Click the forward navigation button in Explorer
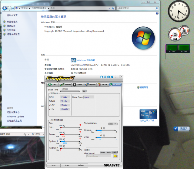This screenshot has height=169, width=194. [9, 8]
